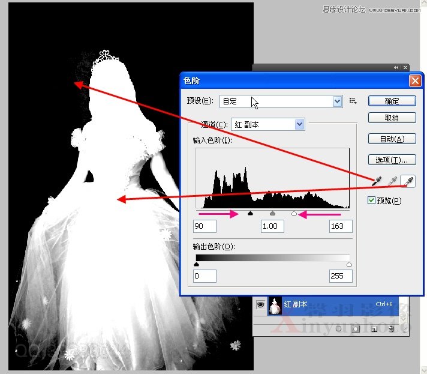Cancel Levels with 取消 button
The height and width of the screenshot is (374, 427).
click(x=392, y=118)
